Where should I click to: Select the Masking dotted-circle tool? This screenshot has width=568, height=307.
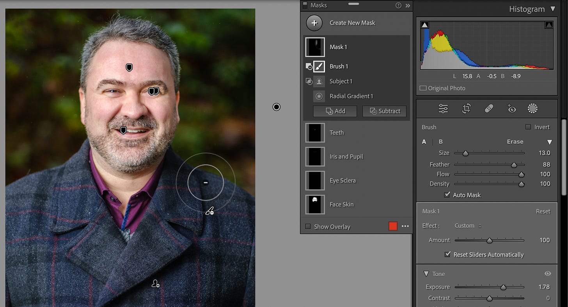point(532,109)
